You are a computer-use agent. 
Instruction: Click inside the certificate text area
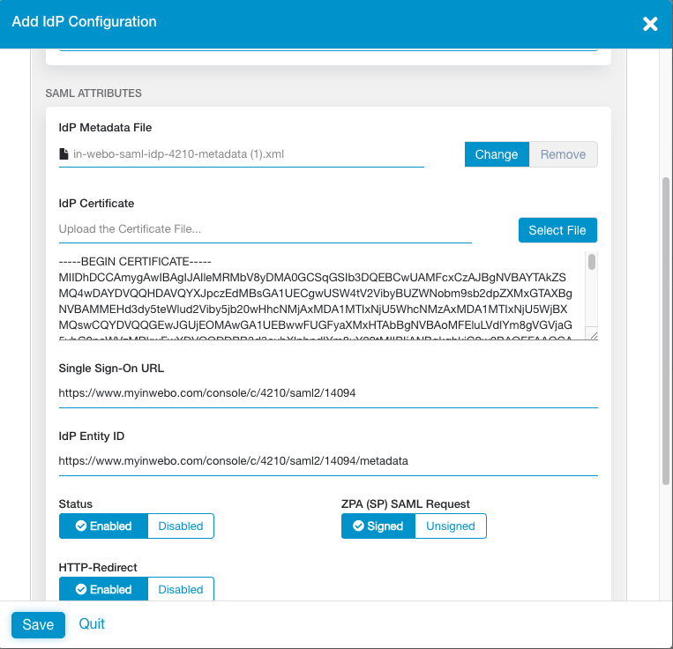pos(318,295)
